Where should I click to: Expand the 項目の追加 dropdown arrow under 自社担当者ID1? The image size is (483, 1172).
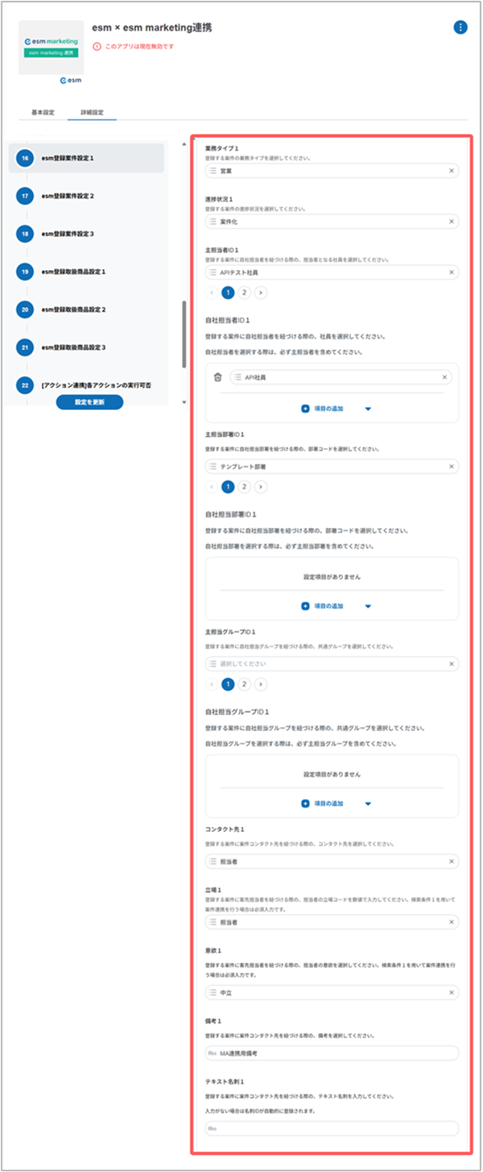(368, 409)
